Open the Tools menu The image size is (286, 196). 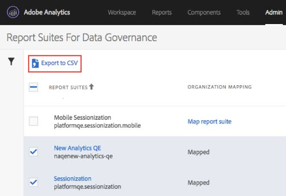click(243, 12)
